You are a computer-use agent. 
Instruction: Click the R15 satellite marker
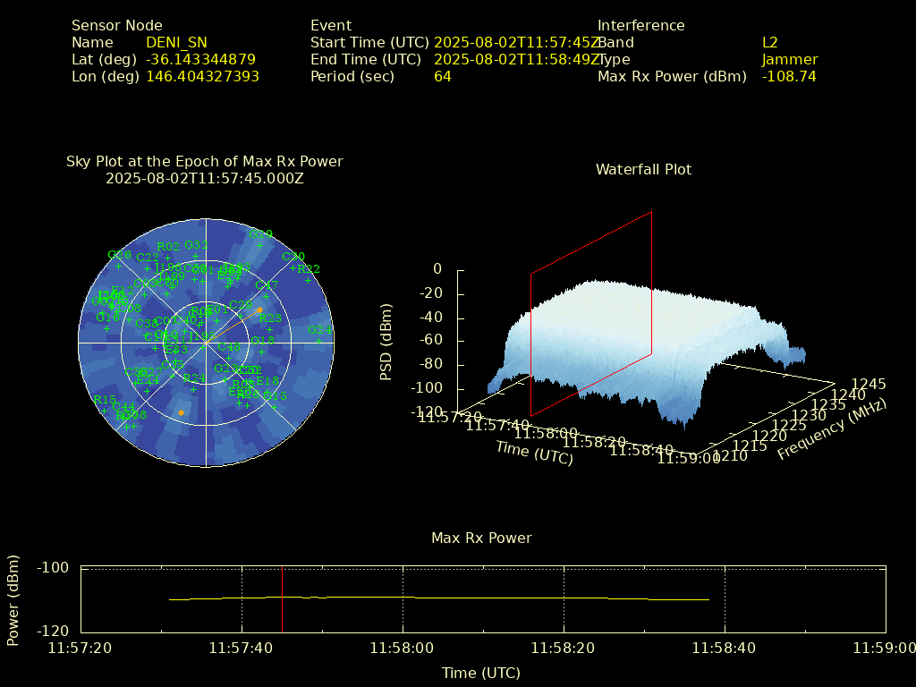105,400
